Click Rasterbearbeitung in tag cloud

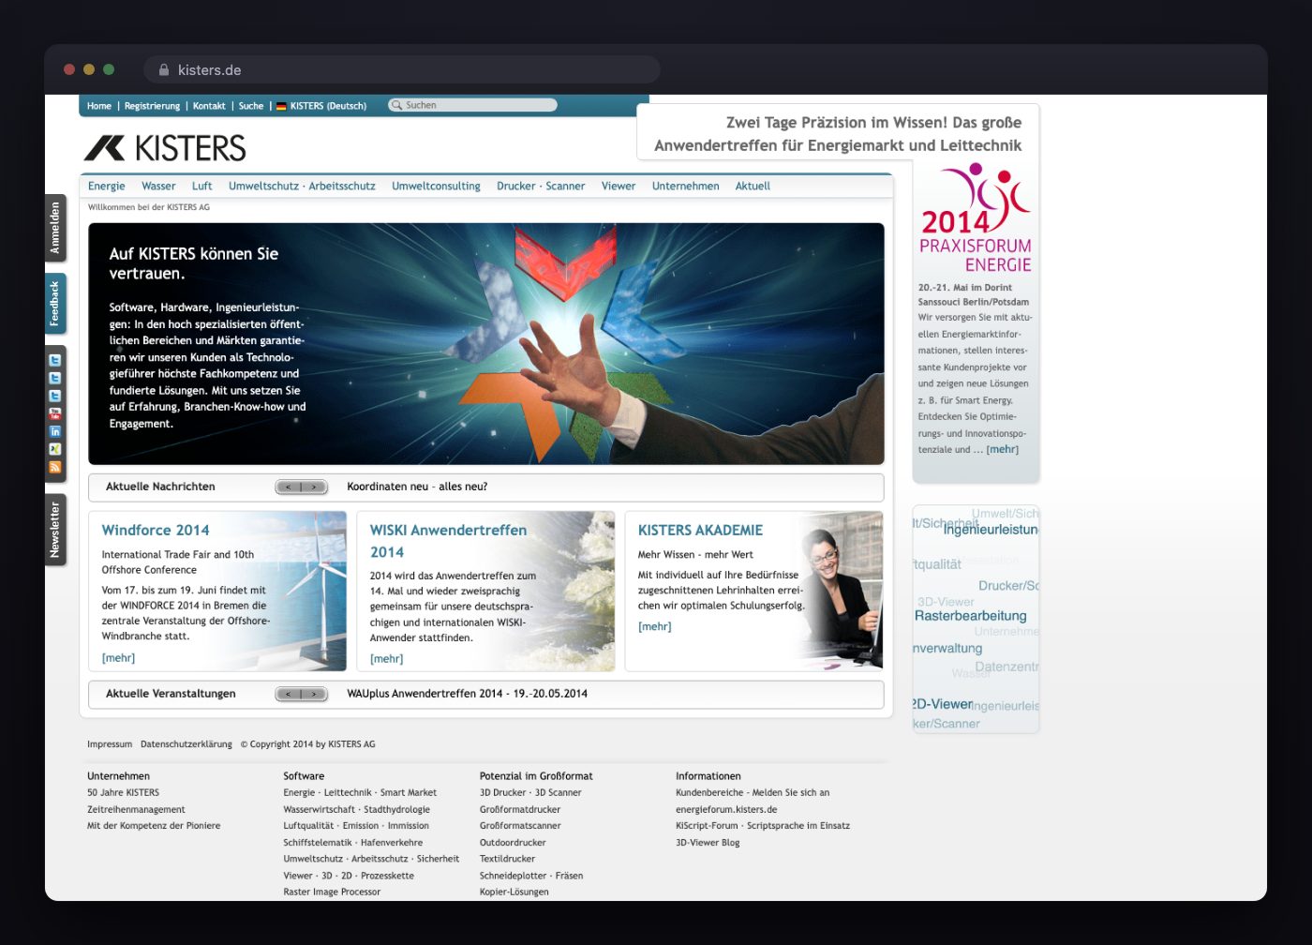tap(971, 616)
